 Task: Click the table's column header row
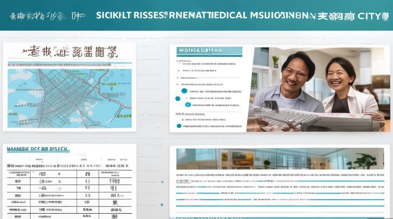click(x=69, y=166)
